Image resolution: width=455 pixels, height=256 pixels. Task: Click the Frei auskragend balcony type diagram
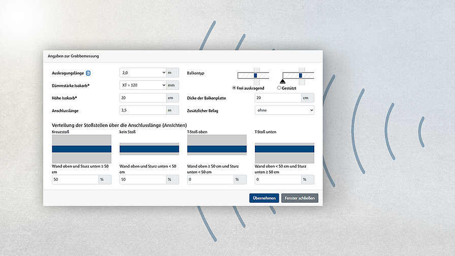pos(253,76)
